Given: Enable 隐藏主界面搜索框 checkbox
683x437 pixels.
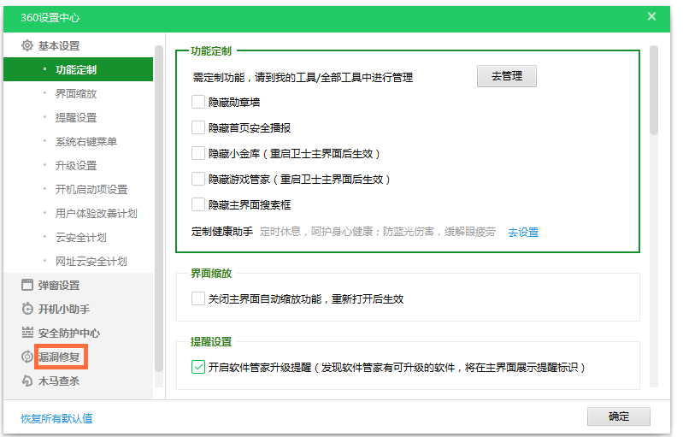Looking at the screenshot, I should 198,204.
